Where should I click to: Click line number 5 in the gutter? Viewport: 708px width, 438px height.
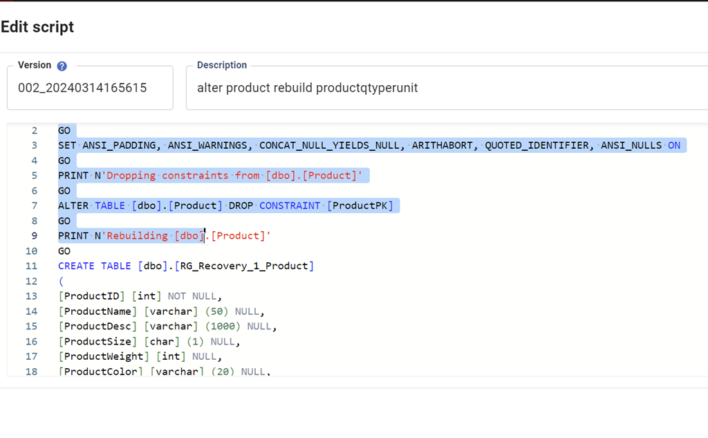point(34,176)
